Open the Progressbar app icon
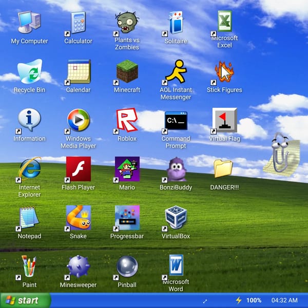 127,218
